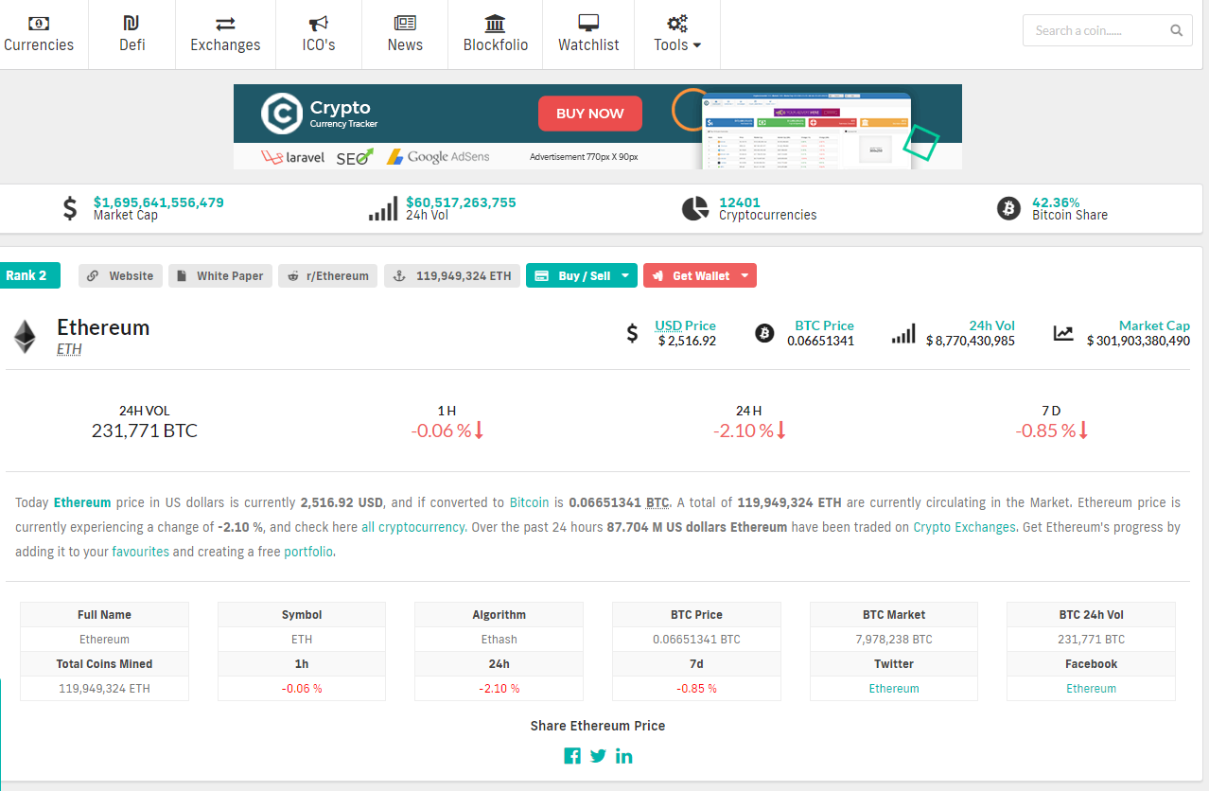The width and height of the screenshot is (1209, 791).
Task: Click the Ethash algorithm cell
Action: pyautogui.click(x=499, y=640)
